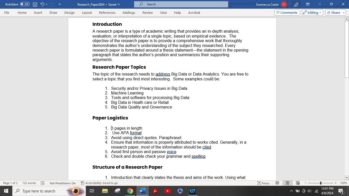The width and height of the screenshot is (349, 196).
Task: Switch to the Mailings tab
Action: click(129, 13)
